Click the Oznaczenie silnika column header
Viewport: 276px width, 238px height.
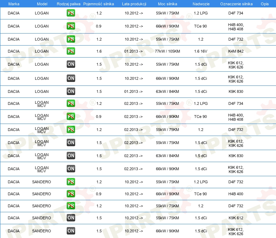pos(236,4)
